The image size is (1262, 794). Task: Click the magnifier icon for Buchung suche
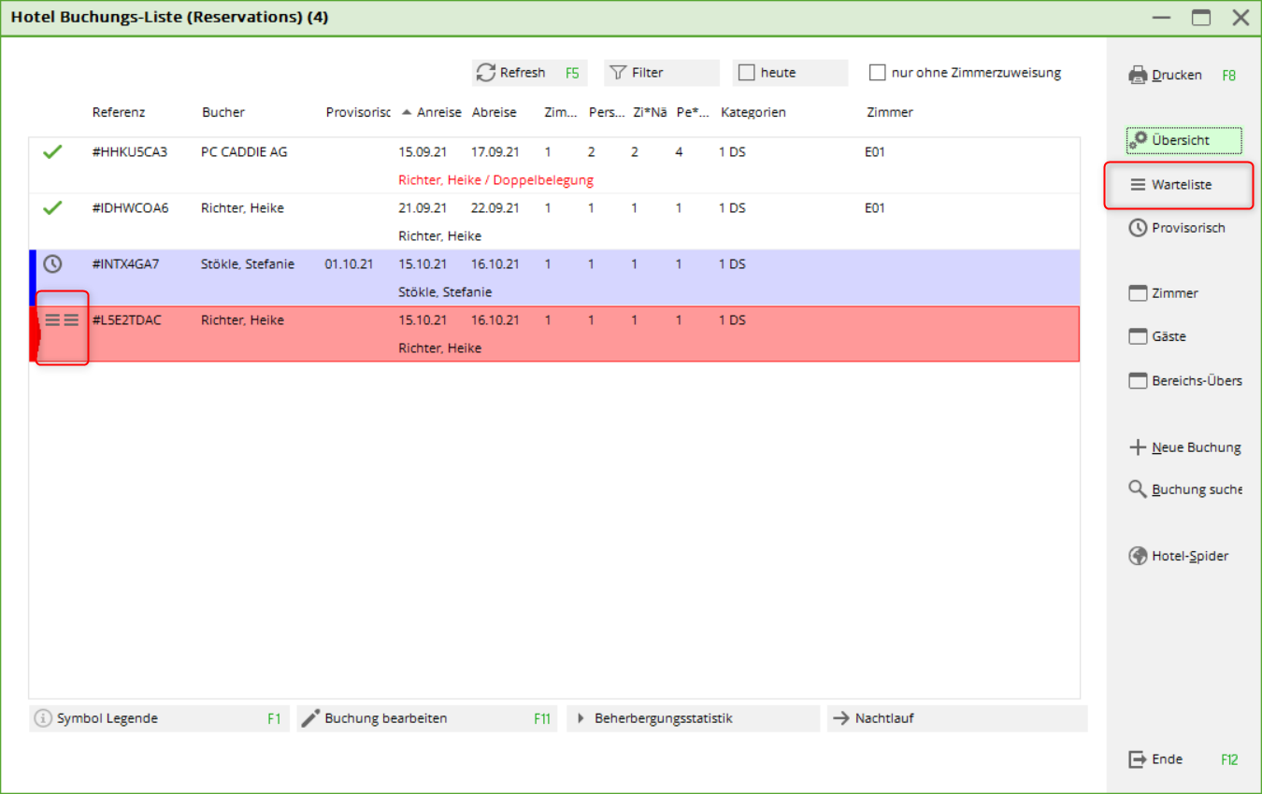1138,489
